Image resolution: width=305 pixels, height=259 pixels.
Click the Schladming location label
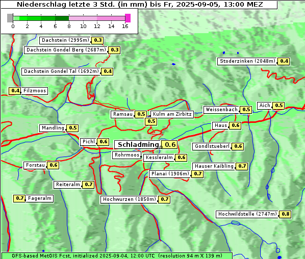(138, 145)
